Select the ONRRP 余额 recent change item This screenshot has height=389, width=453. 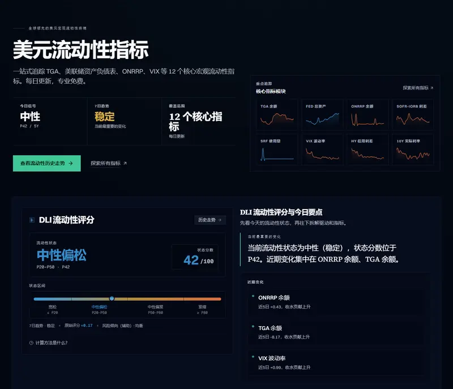pos(336,302)
